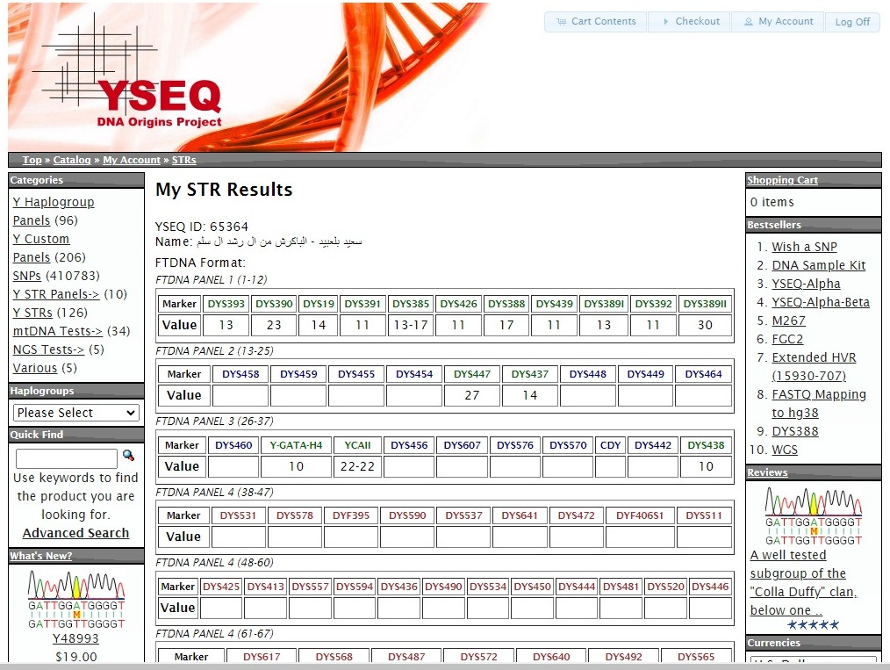Expand the Haplogroups Please Select dropdown

click(x=76, y=413)
